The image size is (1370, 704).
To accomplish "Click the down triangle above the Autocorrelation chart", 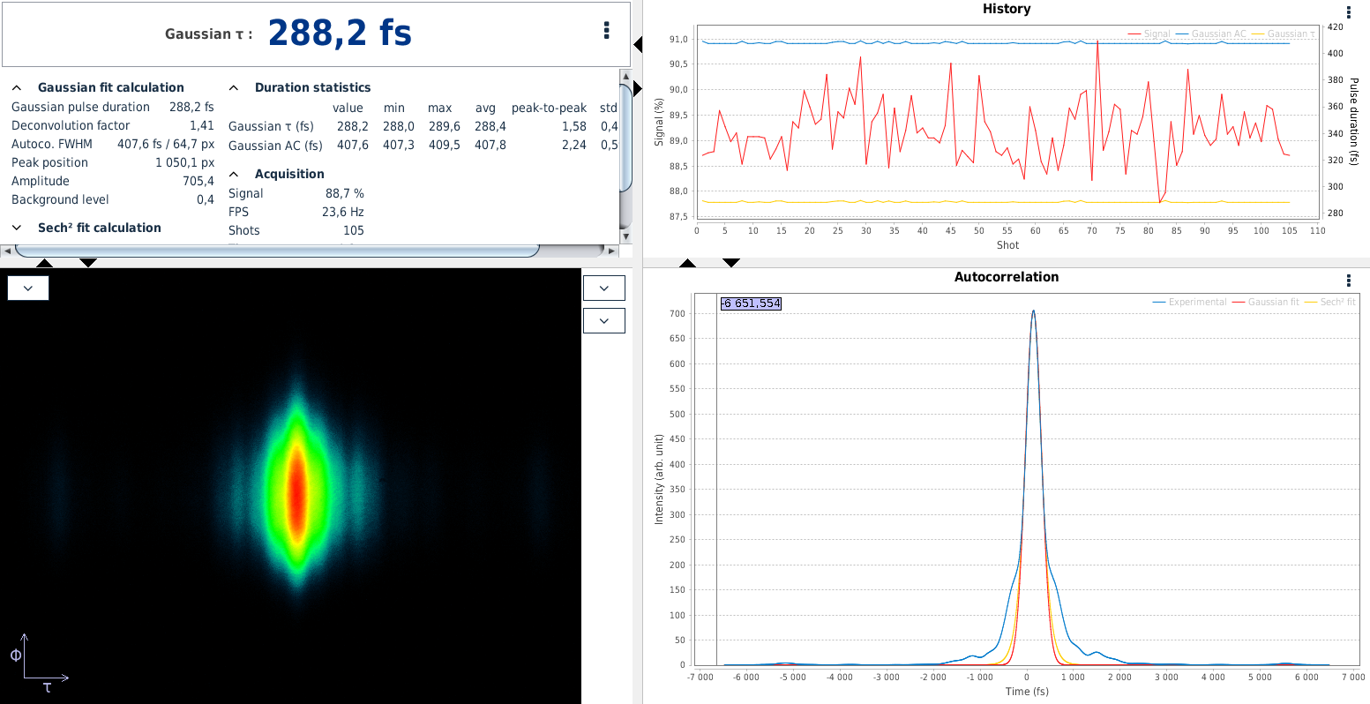I will point(731,262).
